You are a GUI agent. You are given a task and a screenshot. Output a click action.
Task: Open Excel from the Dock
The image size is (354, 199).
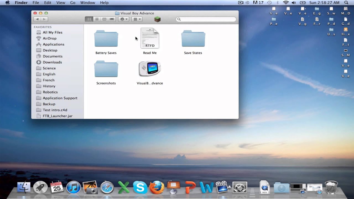pos(124,187)
